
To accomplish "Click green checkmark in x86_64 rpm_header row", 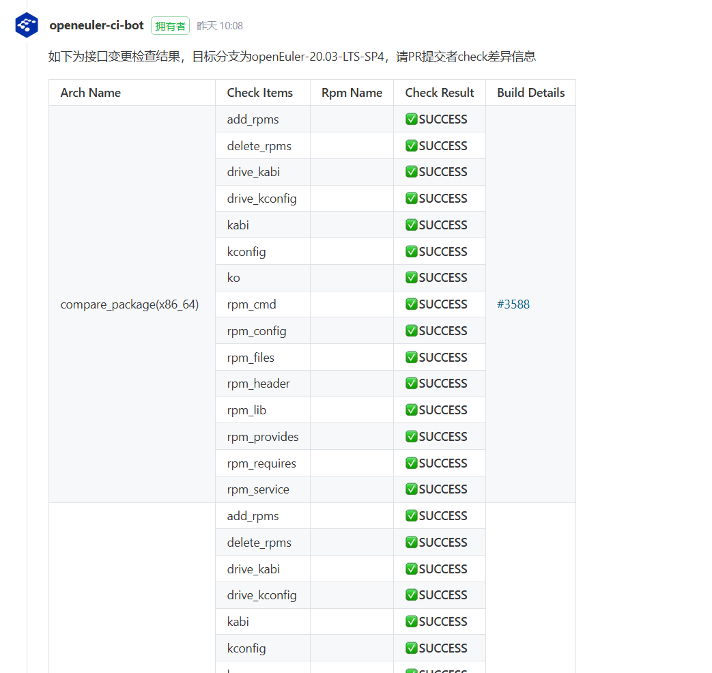I will [x=412, y=384].
